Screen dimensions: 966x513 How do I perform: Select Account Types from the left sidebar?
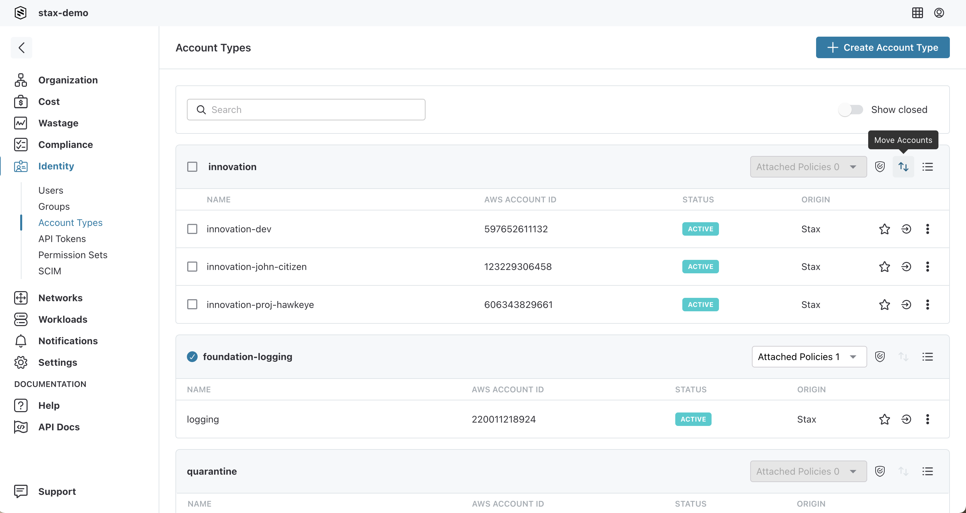click(70, 222)
